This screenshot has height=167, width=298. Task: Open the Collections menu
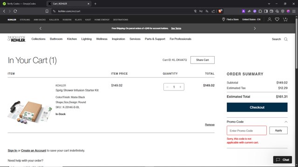click(x=38, y=39)
